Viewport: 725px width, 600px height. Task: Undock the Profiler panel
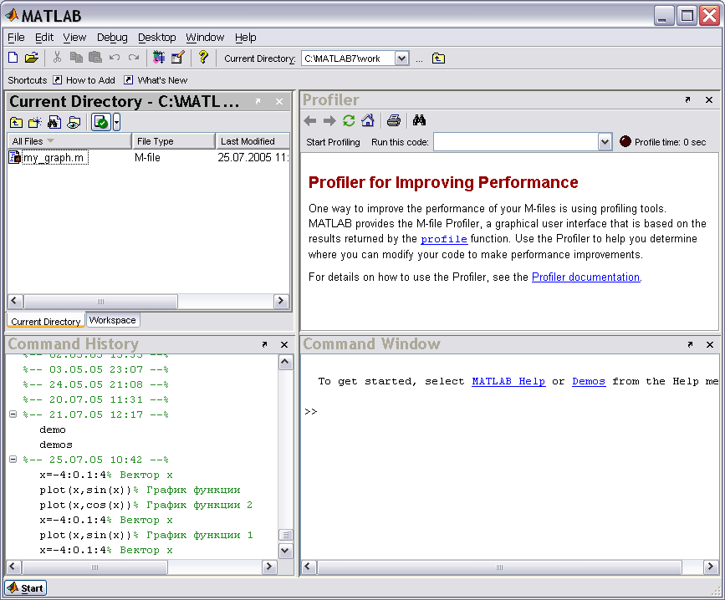[687, 99]
